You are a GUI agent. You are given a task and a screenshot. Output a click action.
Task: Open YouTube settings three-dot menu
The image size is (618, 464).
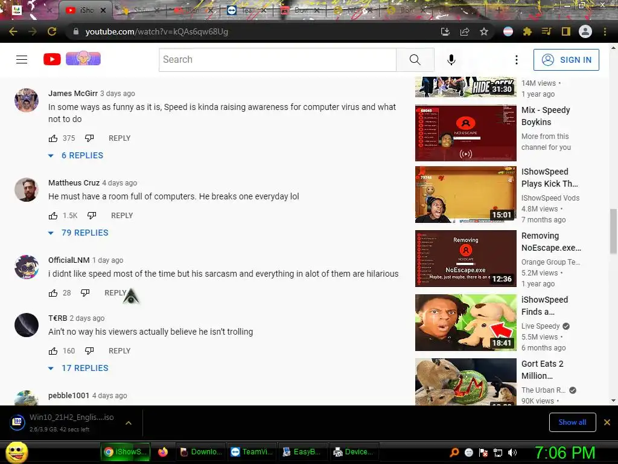517,60
